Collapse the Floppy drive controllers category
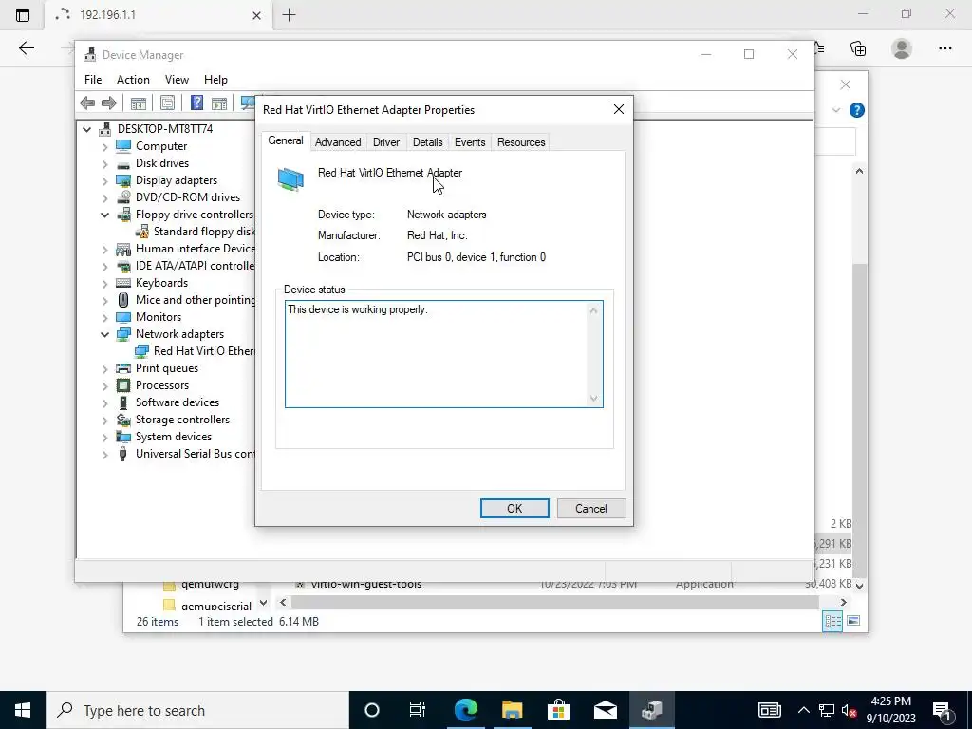This screenshot has width=972, height=729. click(104, 215)
